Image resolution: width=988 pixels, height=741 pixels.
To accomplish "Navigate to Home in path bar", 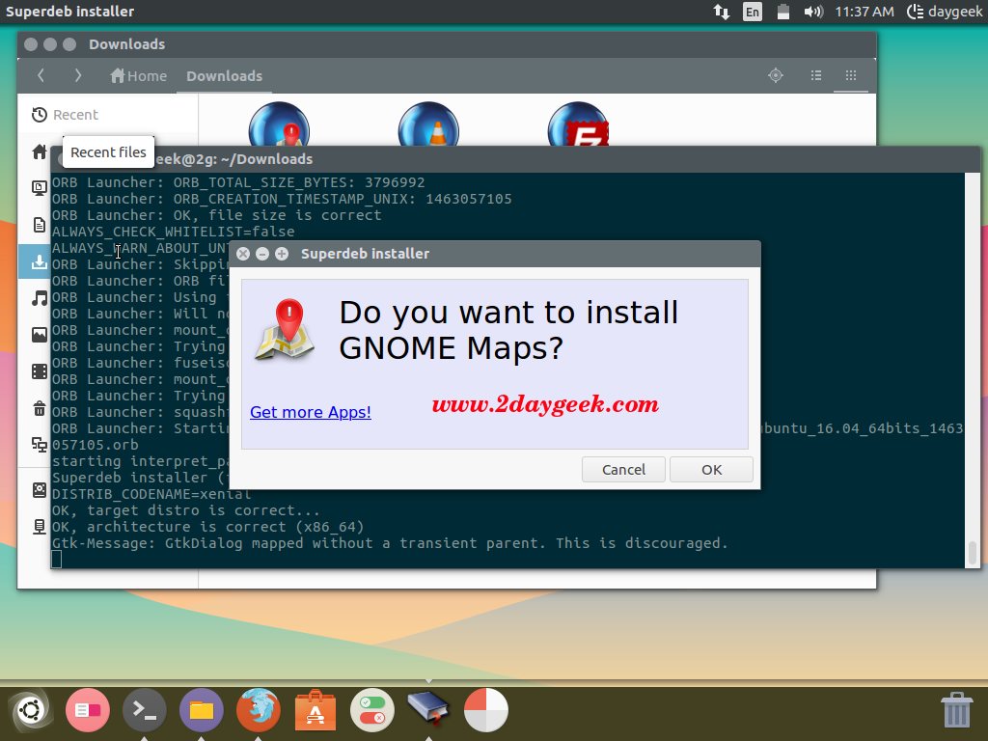I will click(x=138, y=76).
